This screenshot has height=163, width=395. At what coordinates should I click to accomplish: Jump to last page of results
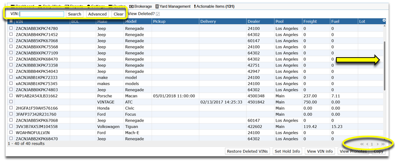pos(383,144)
